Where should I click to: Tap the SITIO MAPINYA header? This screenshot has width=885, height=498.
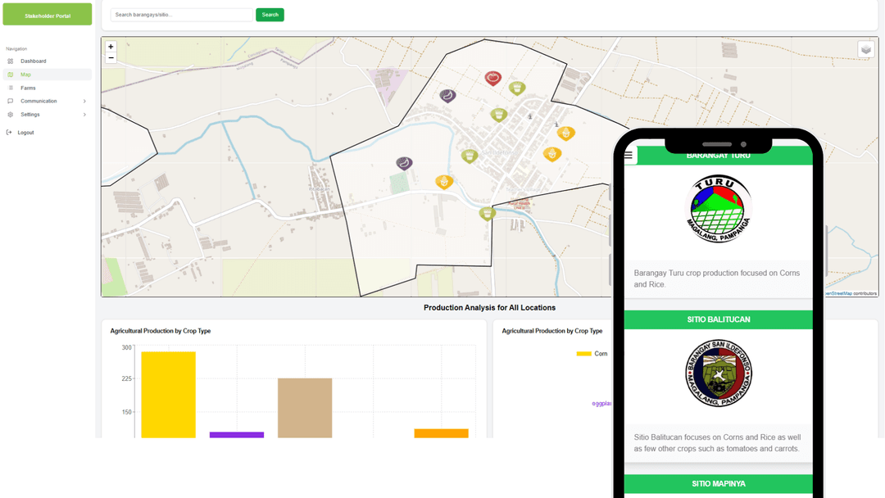pyautogui.click(x=718, y=484)
